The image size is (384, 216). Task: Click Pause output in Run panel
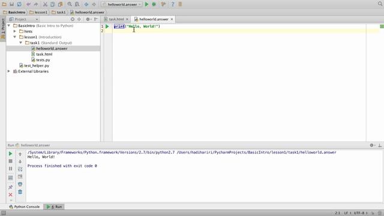tap(10, 169)
